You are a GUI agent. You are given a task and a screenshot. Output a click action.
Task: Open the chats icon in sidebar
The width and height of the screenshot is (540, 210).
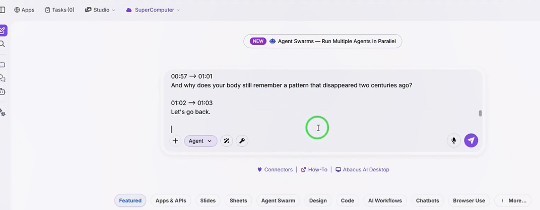[x=3, y=78]
